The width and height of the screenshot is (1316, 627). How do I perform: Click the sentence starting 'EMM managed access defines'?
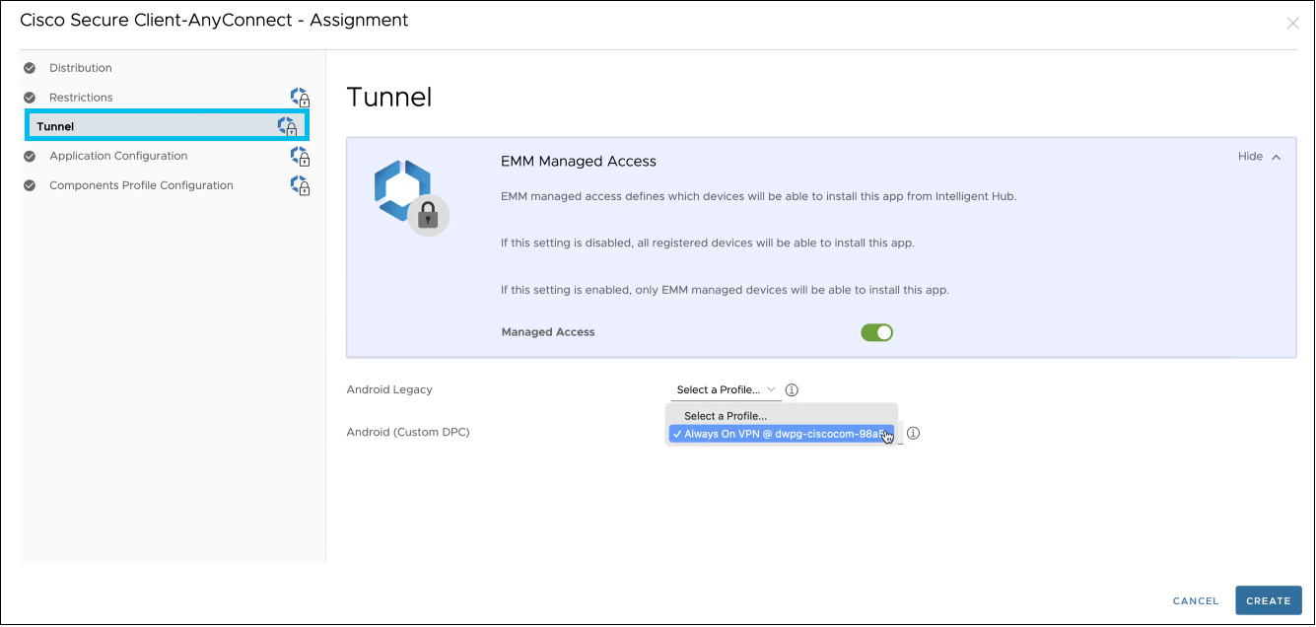pyautogui.click(x=758, y=196)
